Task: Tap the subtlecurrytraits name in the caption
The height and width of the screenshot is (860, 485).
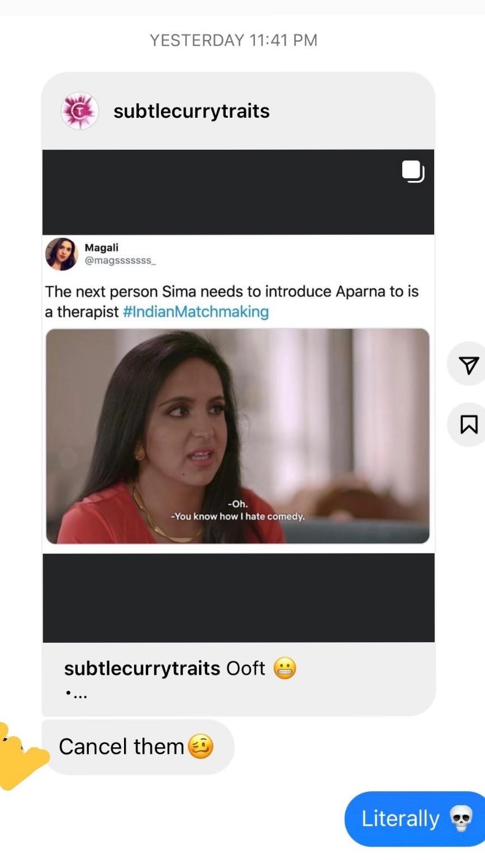Action: click(142, 668)
